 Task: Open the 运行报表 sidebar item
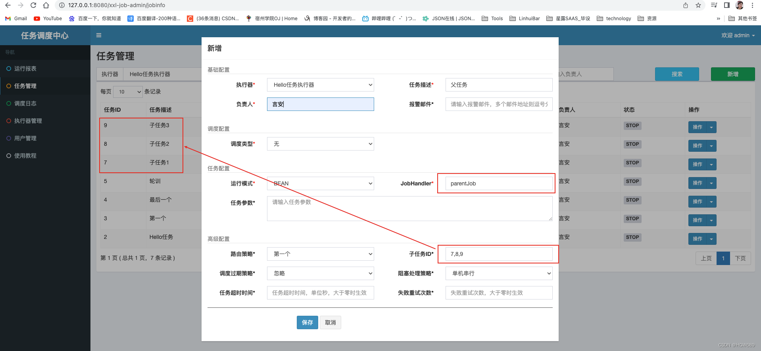coord(45,69)
